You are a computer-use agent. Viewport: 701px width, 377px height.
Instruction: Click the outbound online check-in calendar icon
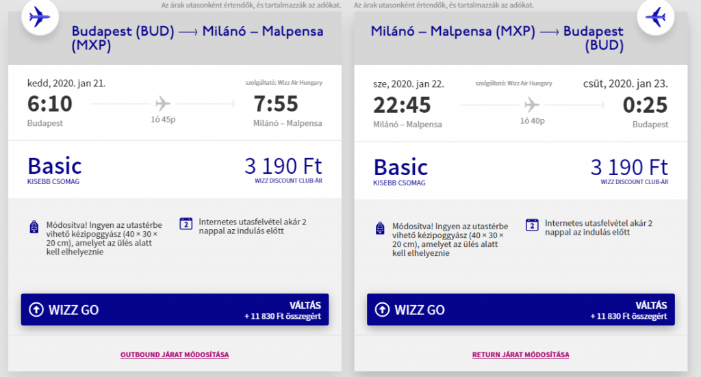186,223
